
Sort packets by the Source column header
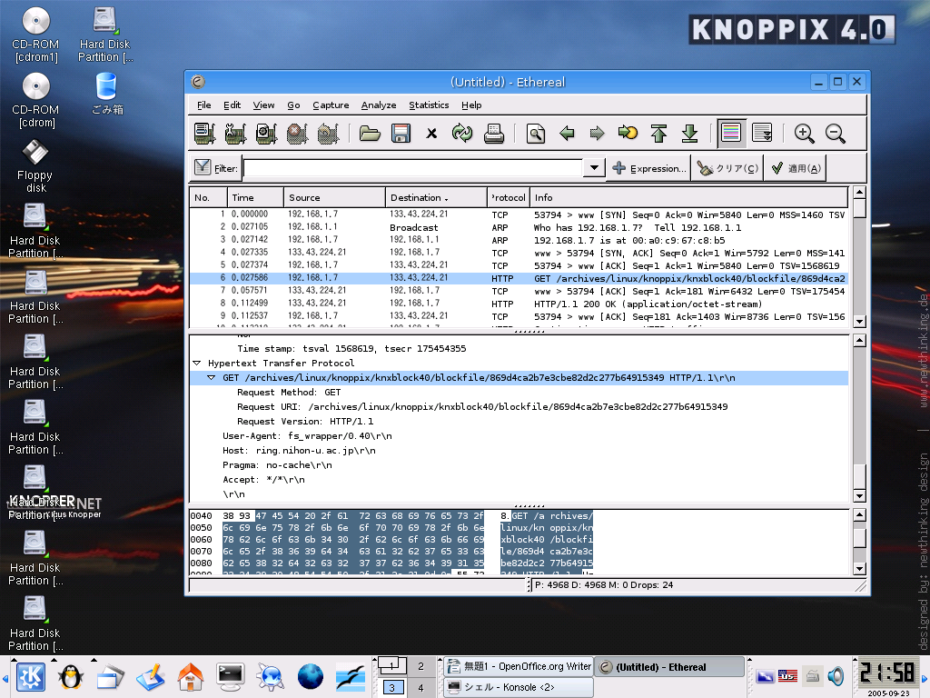point(334,197)
